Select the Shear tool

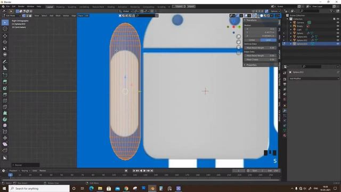(x=5, y=144)
